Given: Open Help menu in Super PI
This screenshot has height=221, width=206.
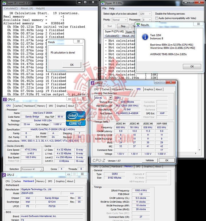Looking at the screenshot, I should pos(40,9).
